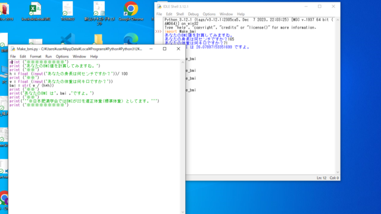Open Help menu in Make_bmi.py editor
The image size is (381, 214).
(x=94, y=56)
